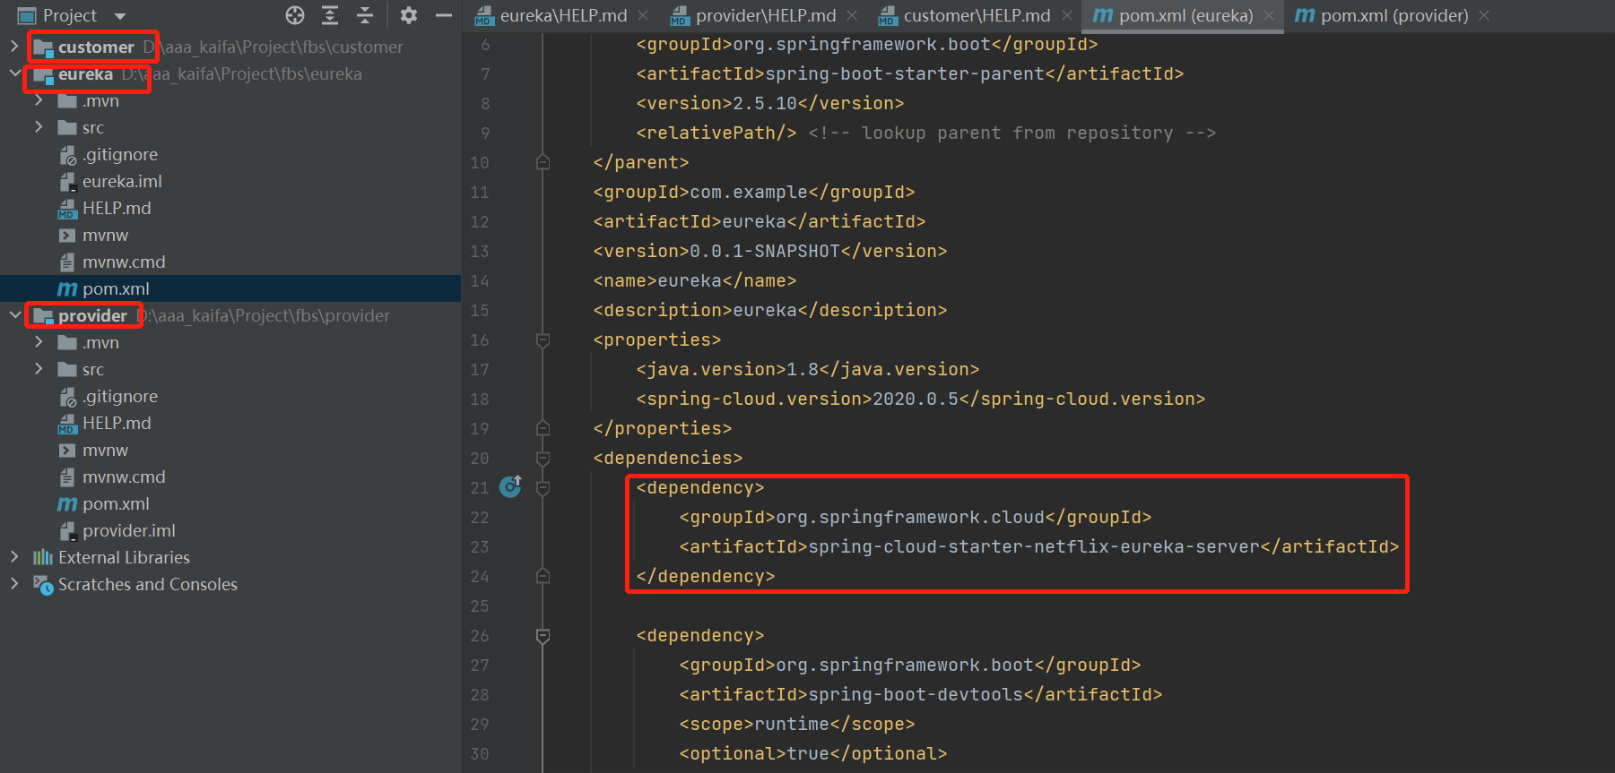This screenshot has height=773, width=1615.
Task: Fold the dependency block at line 21
Action: pos(543,488)
